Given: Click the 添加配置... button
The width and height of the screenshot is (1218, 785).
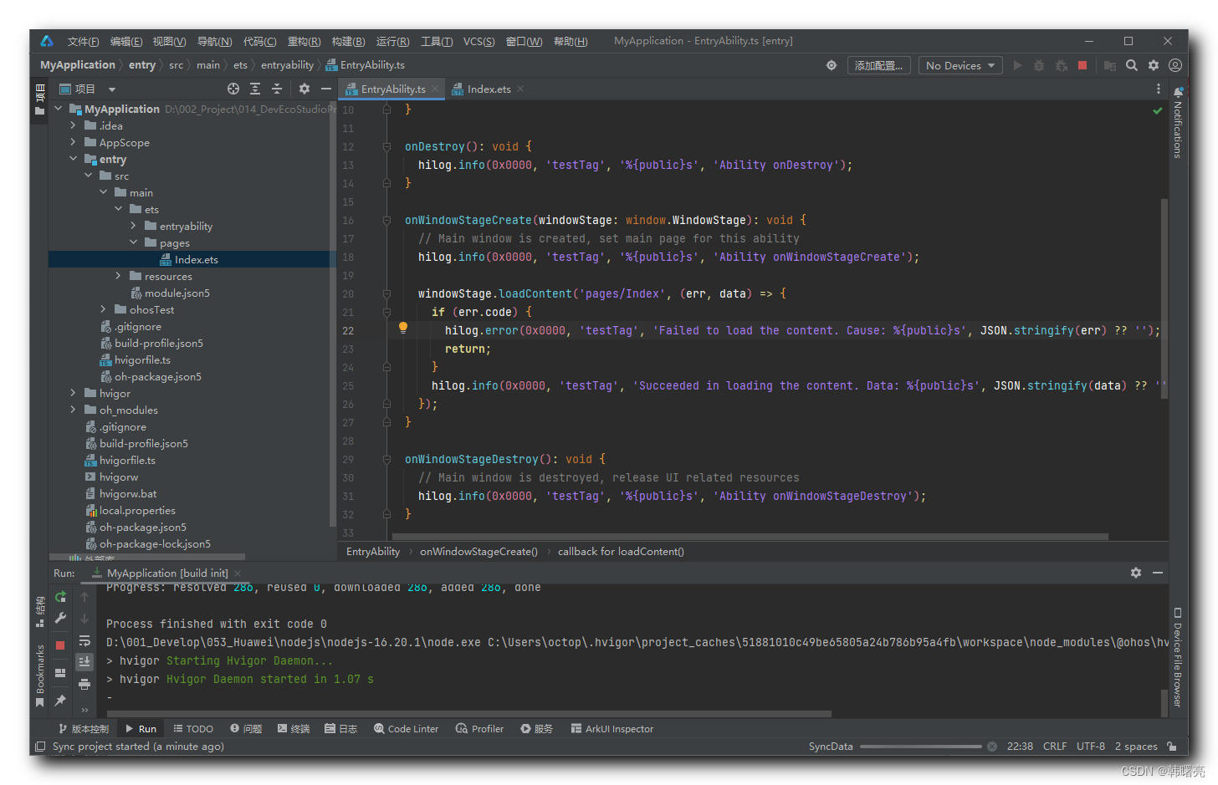Looking at the screenshot, I should 878,65.
